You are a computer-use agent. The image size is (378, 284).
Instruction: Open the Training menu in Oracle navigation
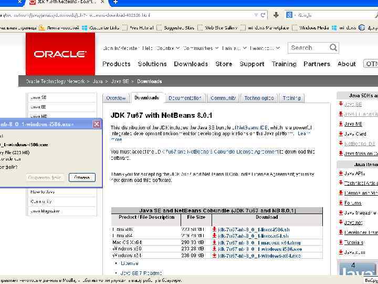tap(284, 64)
